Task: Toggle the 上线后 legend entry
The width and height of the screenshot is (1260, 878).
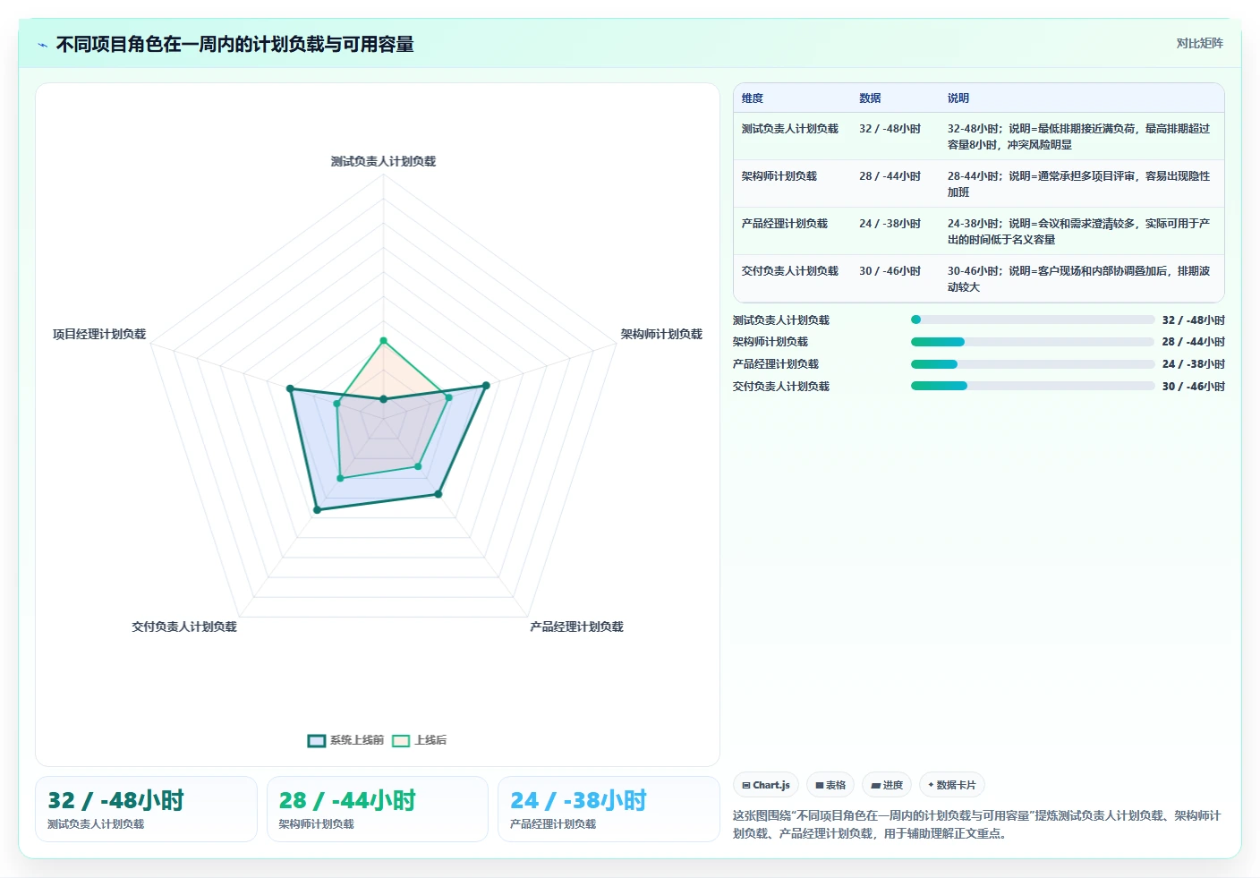Action: pyautogui.click(x=420, y=740)
